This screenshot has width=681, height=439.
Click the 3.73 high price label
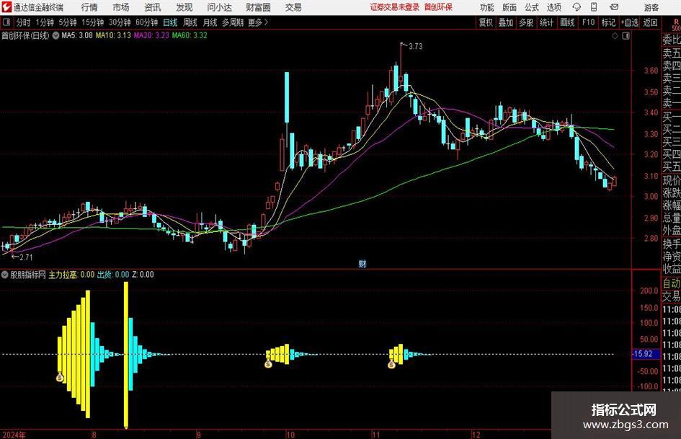(x=415, y=46)
